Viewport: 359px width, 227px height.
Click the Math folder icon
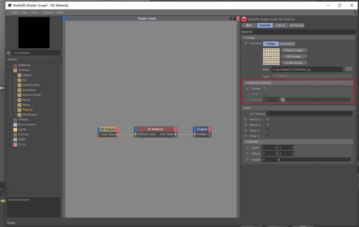(15, 140)
